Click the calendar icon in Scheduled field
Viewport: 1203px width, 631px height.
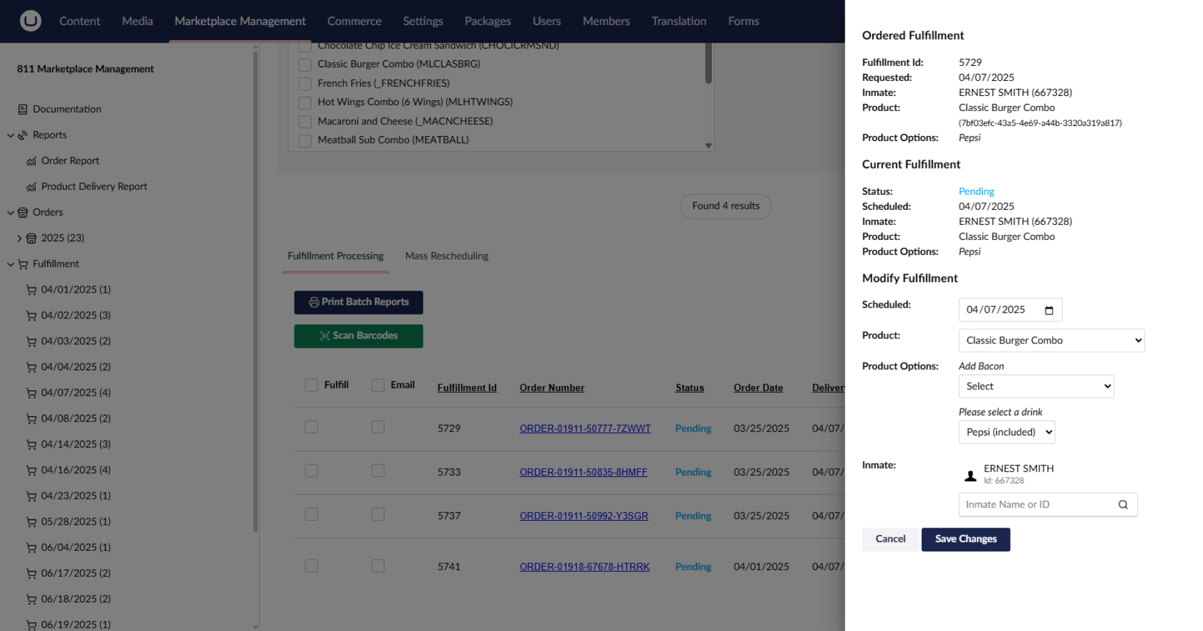1050,310
